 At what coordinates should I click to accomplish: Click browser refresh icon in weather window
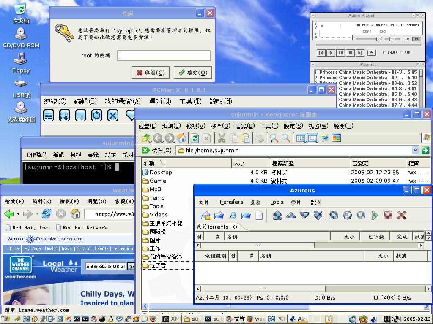(47, 213)
